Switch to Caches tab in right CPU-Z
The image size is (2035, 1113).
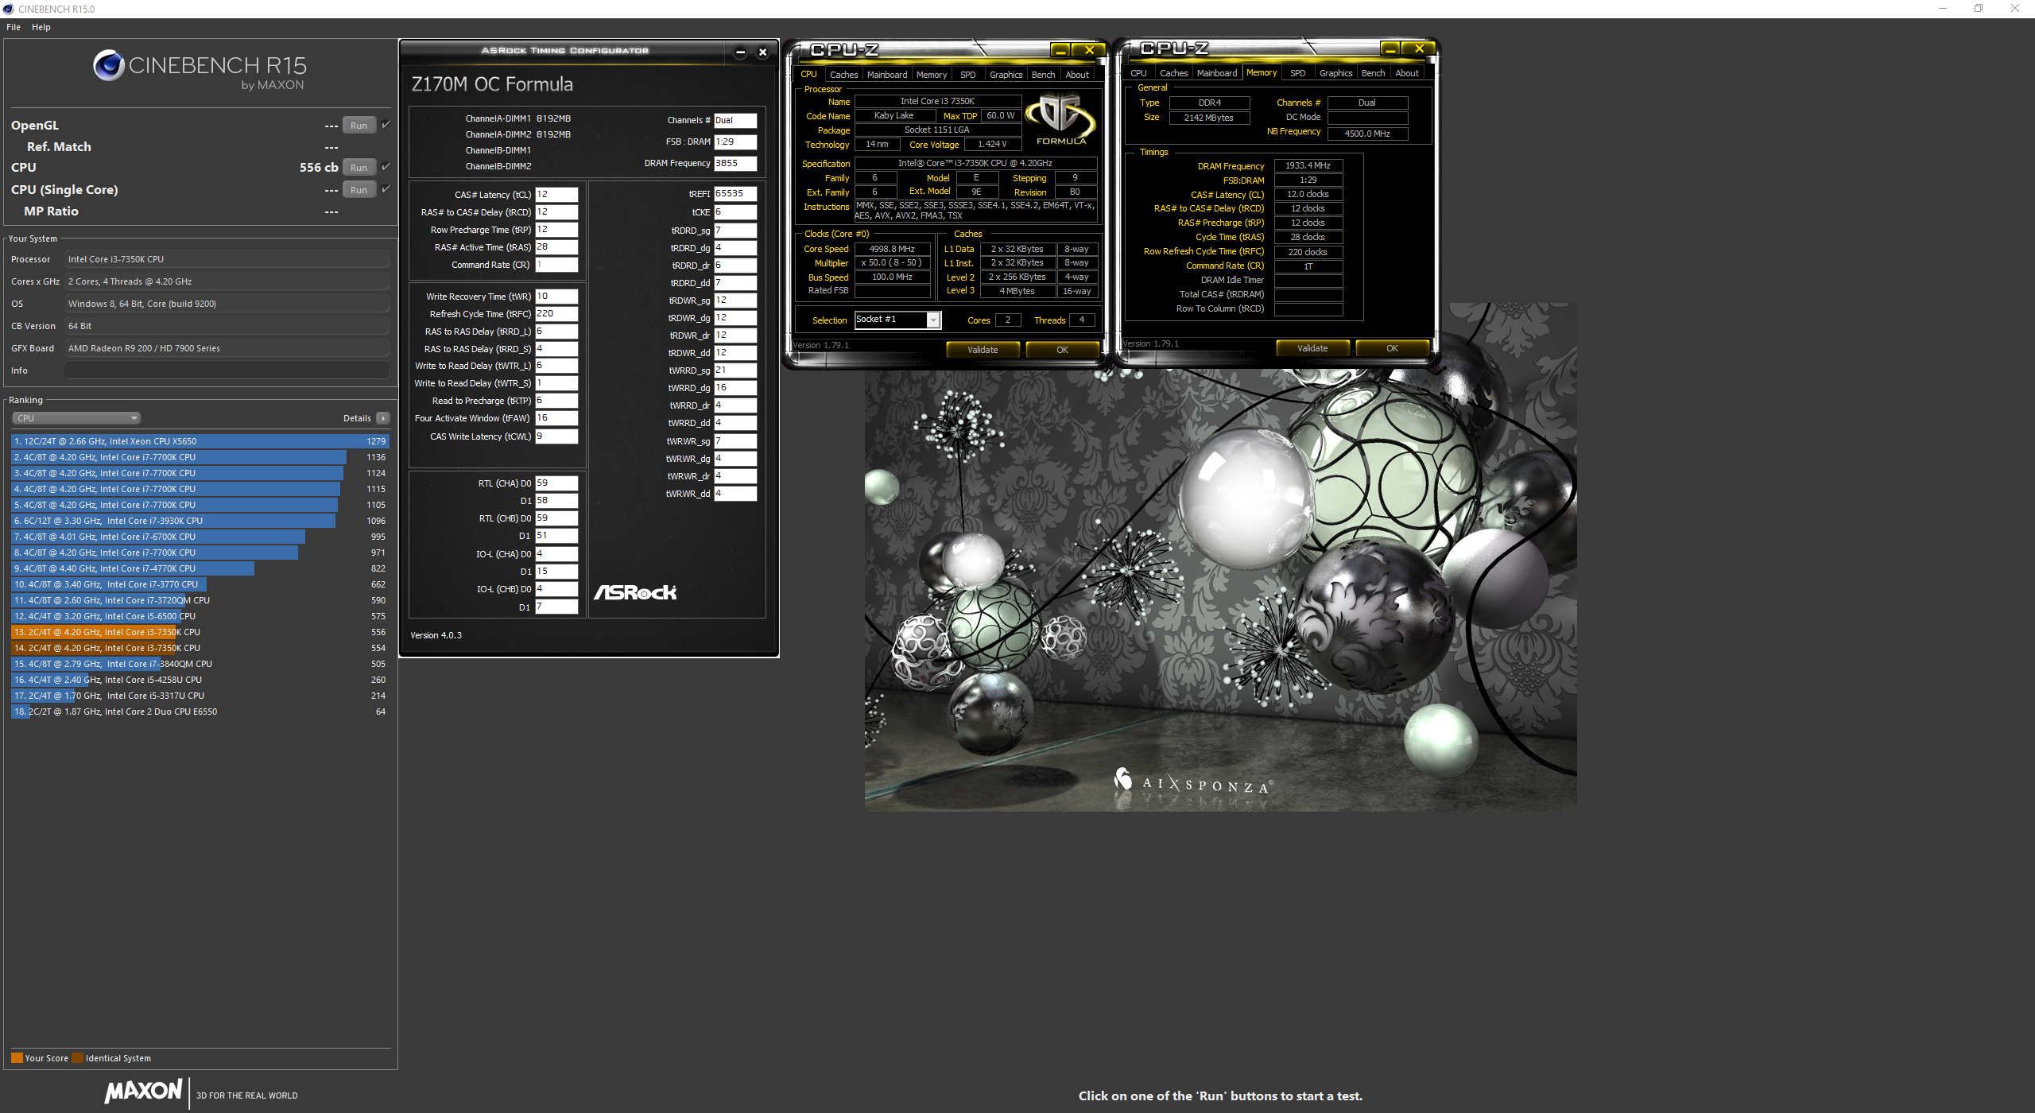coord(1173,73)
